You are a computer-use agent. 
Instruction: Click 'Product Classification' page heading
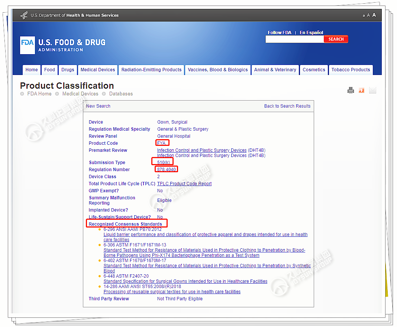(x=67, y=86)
